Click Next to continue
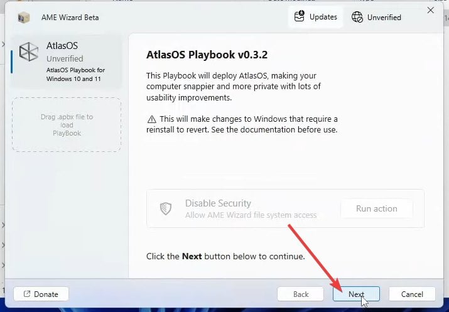The image size is (449, 312). pos(356,294)
